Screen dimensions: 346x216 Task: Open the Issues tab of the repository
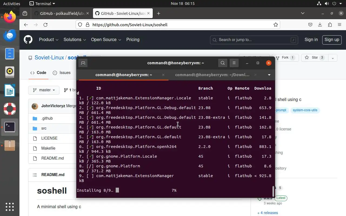pos(61,73)
